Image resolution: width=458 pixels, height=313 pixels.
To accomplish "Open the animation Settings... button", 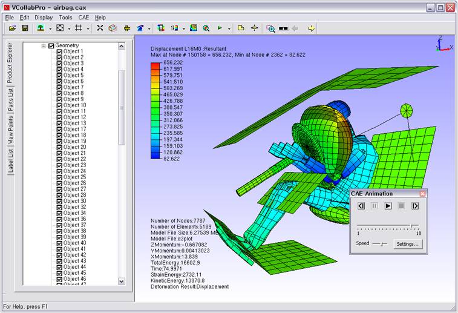I will coord(407,244).
